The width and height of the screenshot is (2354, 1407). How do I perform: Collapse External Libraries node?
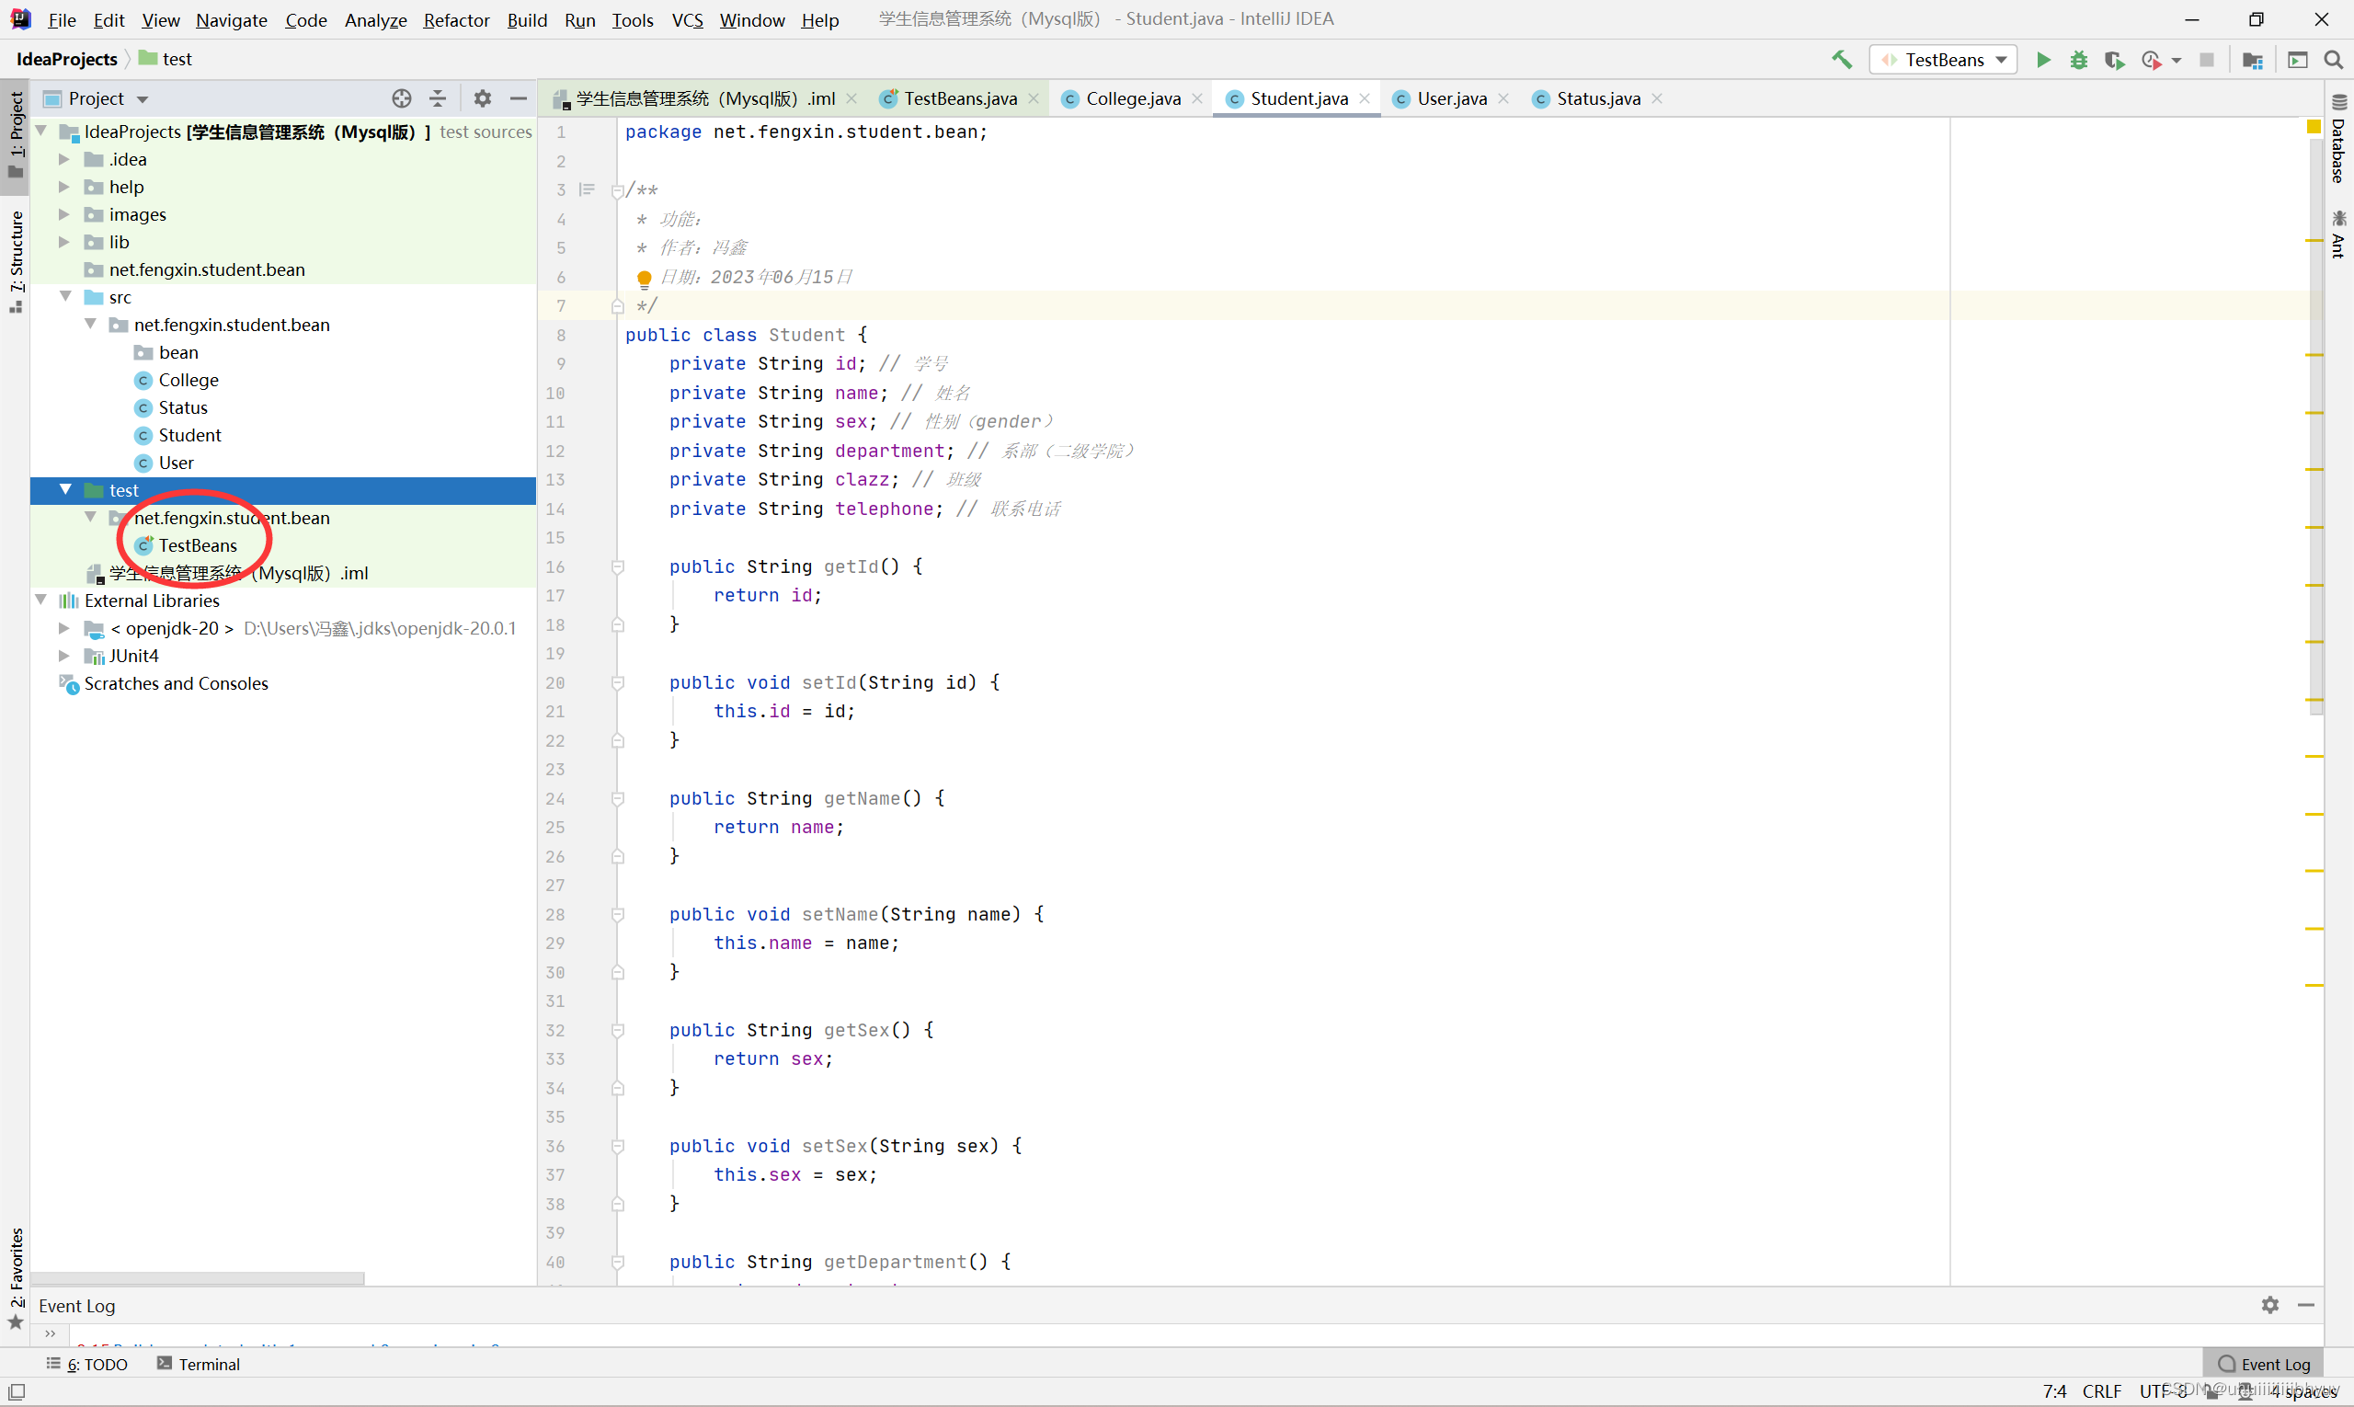40,601
